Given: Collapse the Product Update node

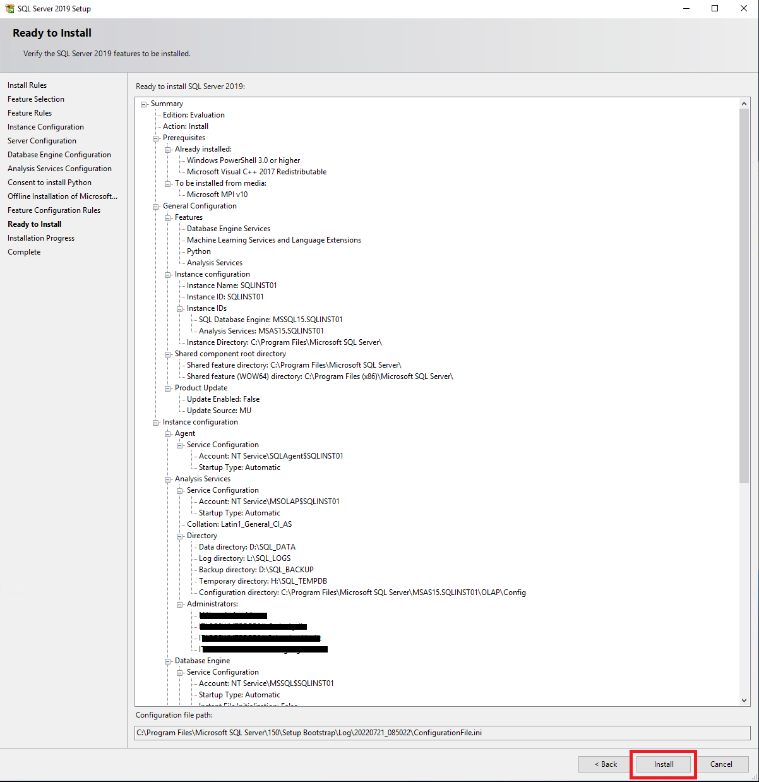Looking at the screenshot, I should tap(168, 388).
